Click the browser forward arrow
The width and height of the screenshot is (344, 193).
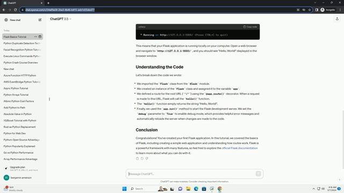10,10
